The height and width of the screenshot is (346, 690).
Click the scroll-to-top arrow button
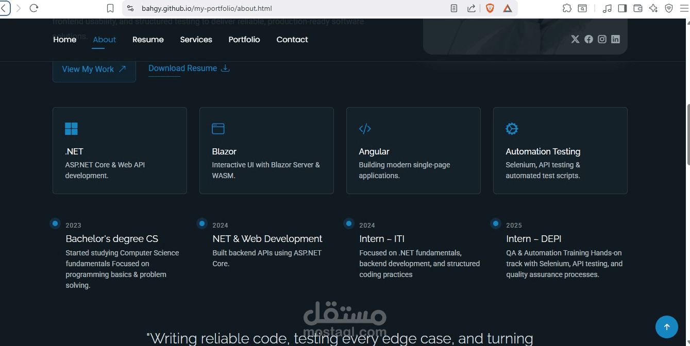click(x=666, y=327)
